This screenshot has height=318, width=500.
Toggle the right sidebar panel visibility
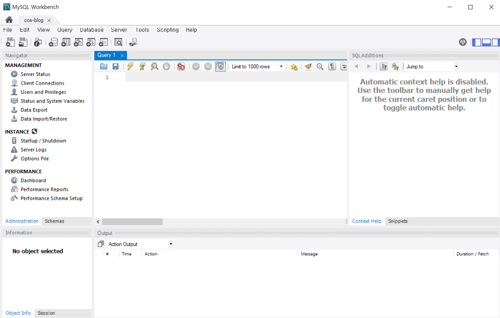pyautogui.click(x=495, y=42)
